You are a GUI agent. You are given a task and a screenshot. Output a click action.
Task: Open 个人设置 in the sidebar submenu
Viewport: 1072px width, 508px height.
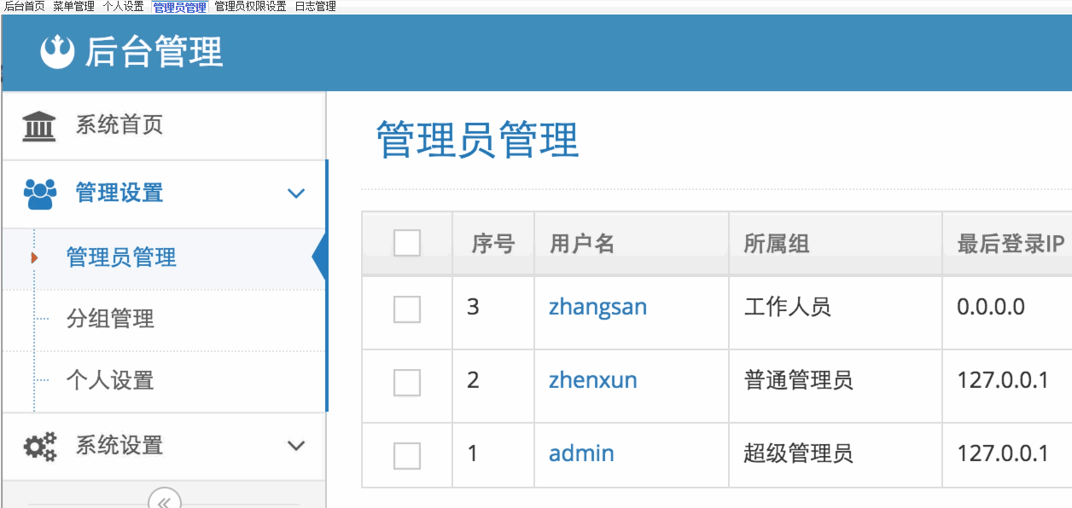point(110,380)
